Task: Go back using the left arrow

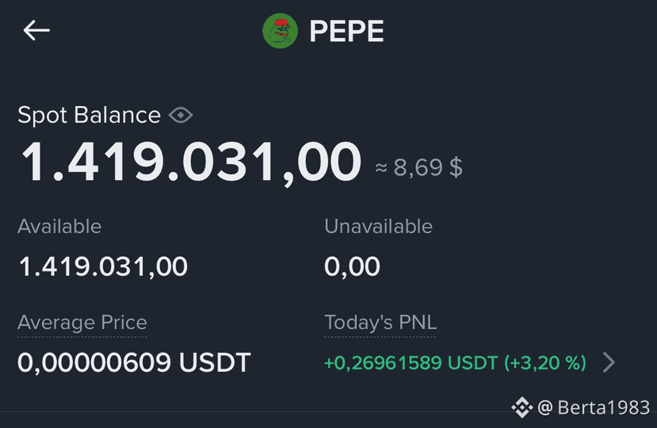Action: click(x=36, y=31)
